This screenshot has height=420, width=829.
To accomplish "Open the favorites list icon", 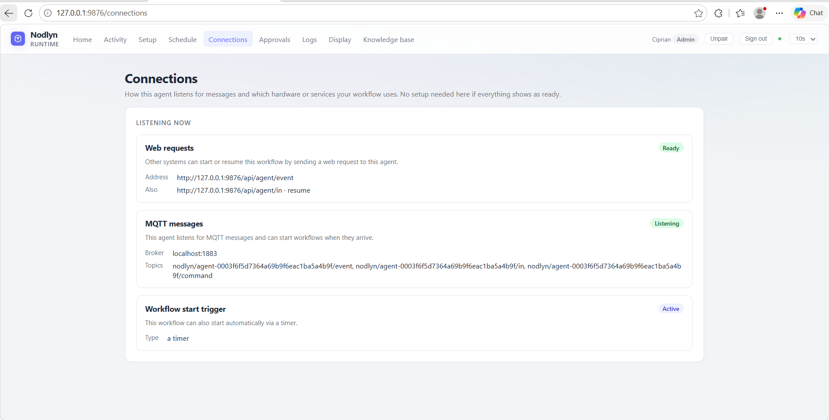I will [741, 13].
